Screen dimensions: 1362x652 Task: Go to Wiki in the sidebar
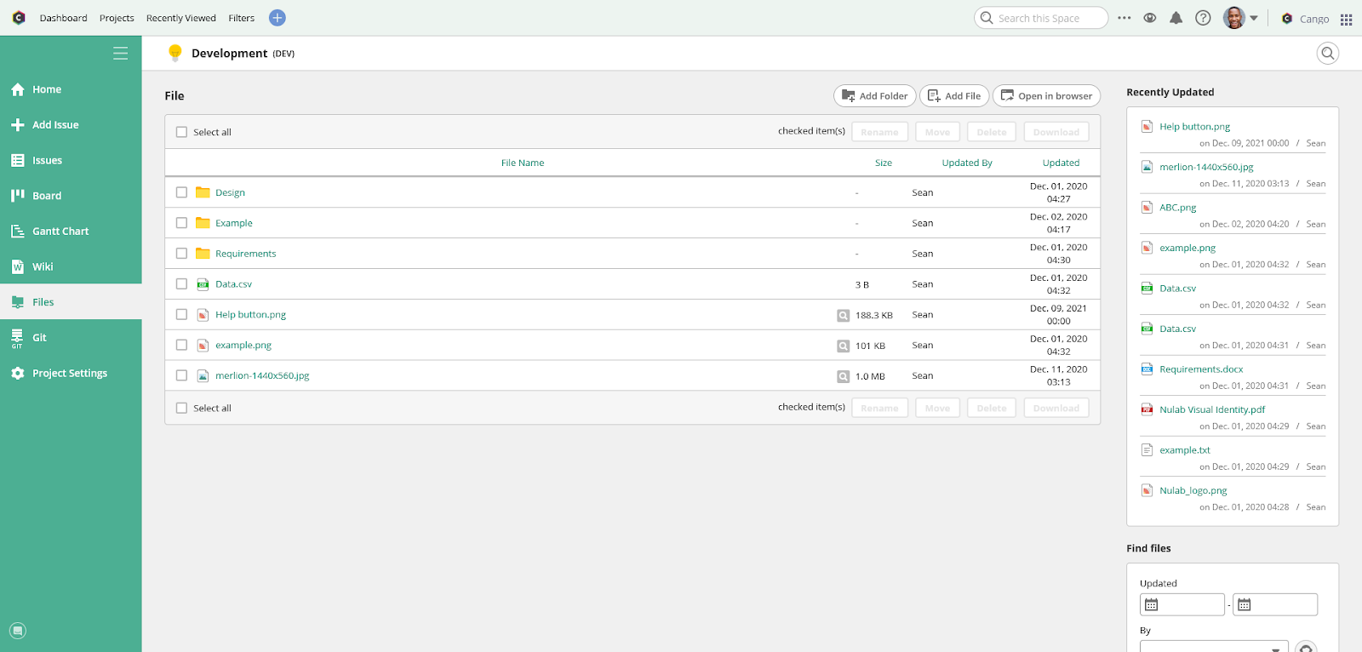[43, 267]
